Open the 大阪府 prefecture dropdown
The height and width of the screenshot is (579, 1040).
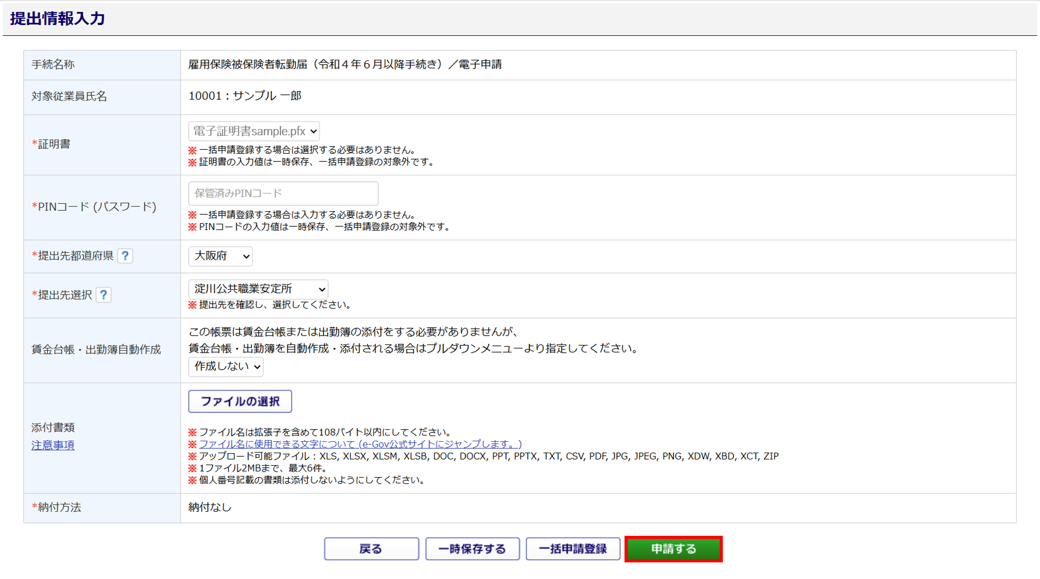coord(220,256)
